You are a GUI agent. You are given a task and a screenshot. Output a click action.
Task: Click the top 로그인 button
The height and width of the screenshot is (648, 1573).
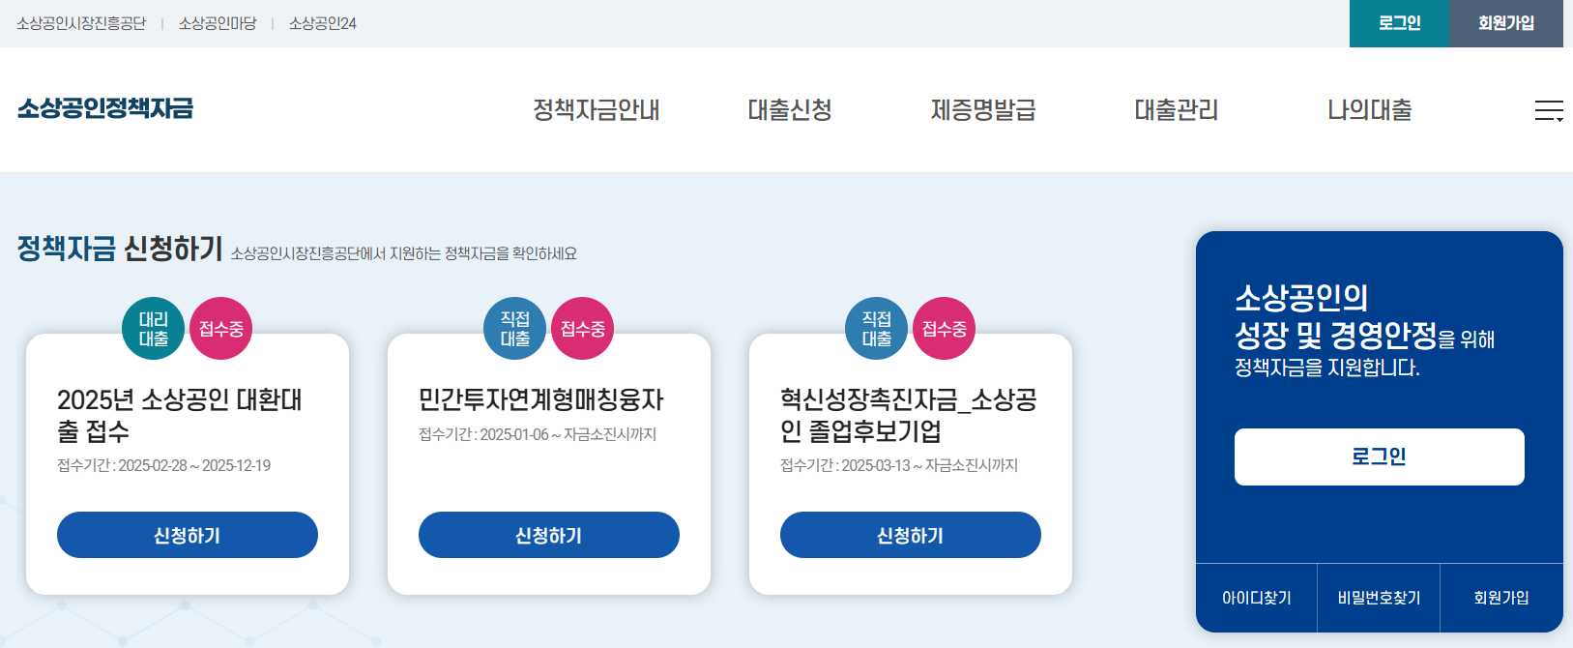click(x=1399, y=23)
